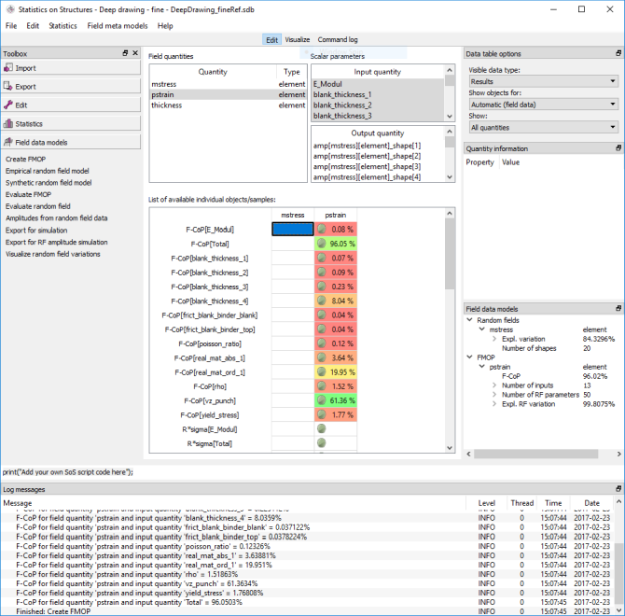
Task: Click the Statistics bar chart icon
Action: click(9, 124)
